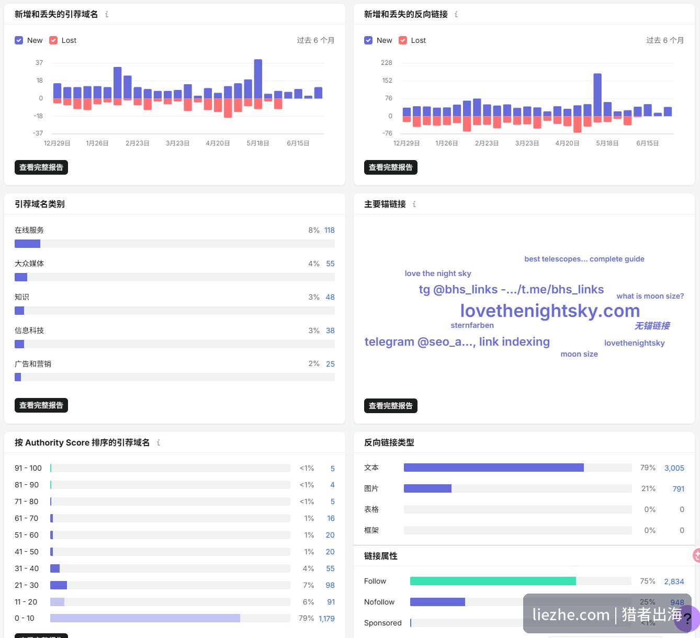Click count 4 for score 81 - 90
The height and width of the screenshot is (638, 700).
(332, 485)
